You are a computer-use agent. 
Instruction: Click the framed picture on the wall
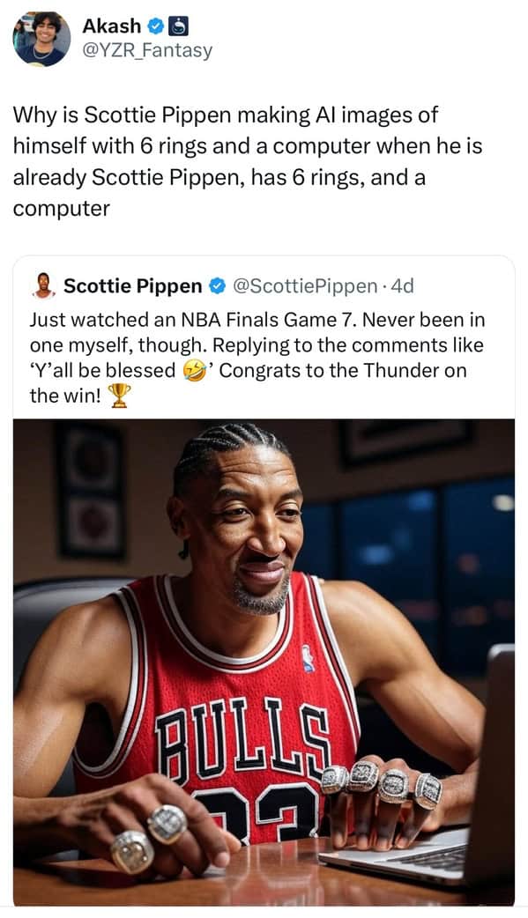click(x=91, y=491)
